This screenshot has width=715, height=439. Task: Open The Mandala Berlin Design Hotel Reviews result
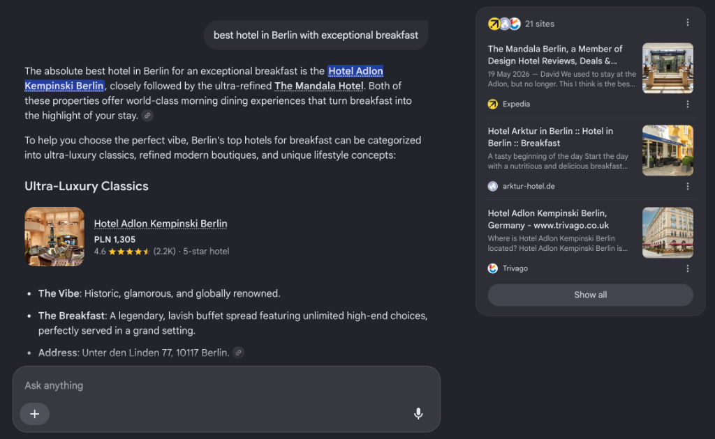pos(555,55)
